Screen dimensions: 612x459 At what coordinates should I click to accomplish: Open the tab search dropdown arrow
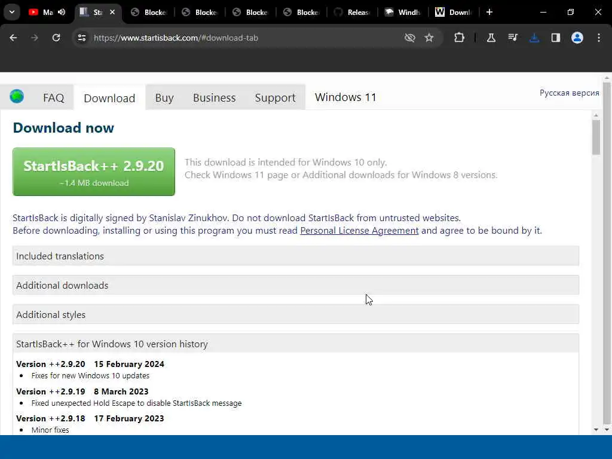click(12, 12)
